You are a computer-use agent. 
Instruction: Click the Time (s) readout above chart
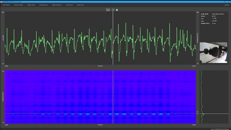click(108, 10)
